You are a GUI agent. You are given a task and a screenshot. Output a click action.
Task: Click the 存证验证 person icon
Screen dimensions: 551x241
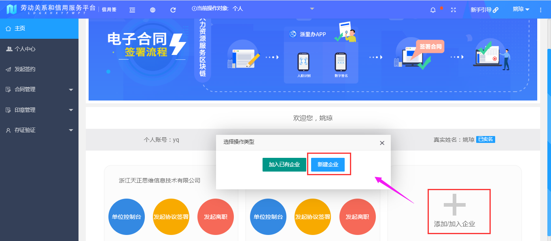pyautogui.click(x=8, y=130)
